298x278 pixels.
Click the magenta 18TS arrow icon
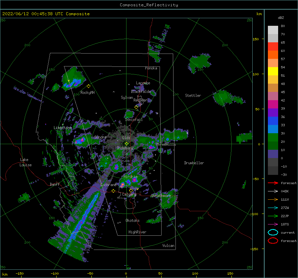(273, 224)
